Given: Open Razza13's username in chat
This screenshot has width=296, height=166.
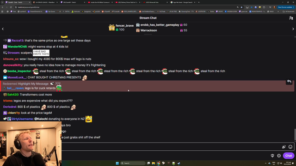Looking at the screenshot, I should (18, 41).
